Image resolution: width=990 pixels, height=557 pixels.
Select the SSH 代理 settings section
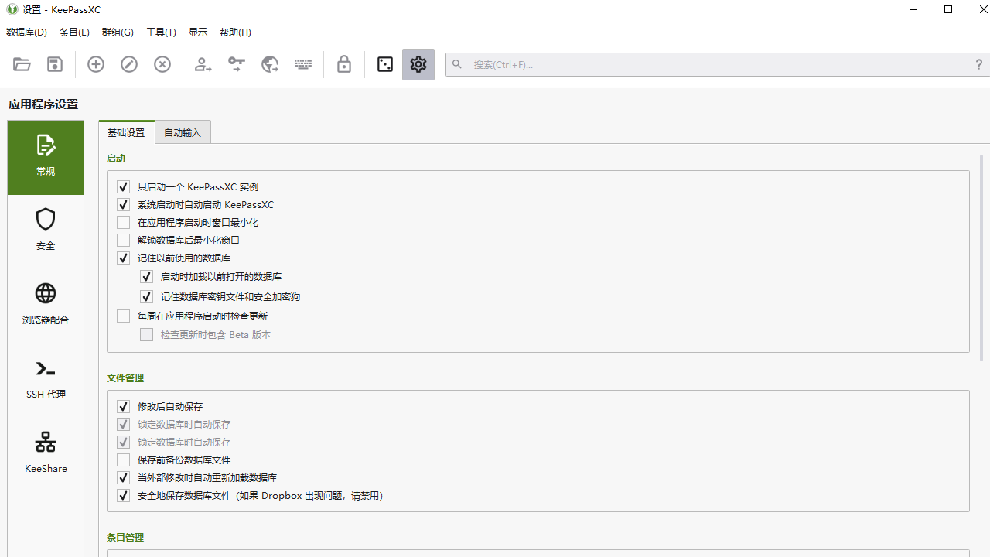click(45, 378)
